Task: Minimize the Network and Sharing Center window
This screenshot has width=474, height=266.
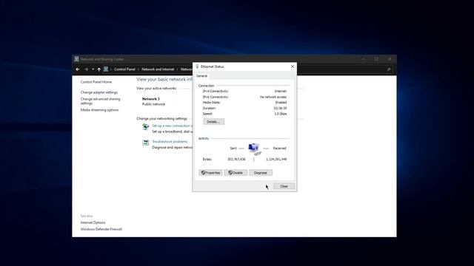Action: pyautogui.click(x=364, y=59)
